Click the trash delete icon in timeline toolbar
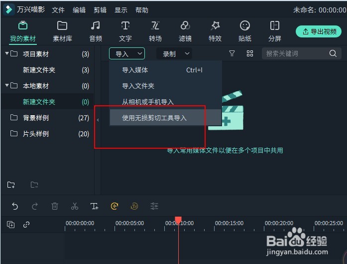The width and height of the screenshot is (347, 264). click(x=55, y=206)
